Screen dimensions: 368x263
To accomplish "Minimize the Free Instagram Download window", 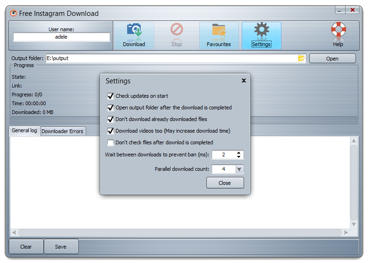I will pos(340,10).
